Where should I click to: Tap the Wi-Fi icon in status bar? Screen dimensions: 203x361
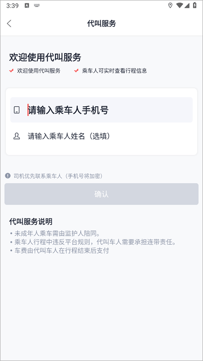tap(179, 6)
